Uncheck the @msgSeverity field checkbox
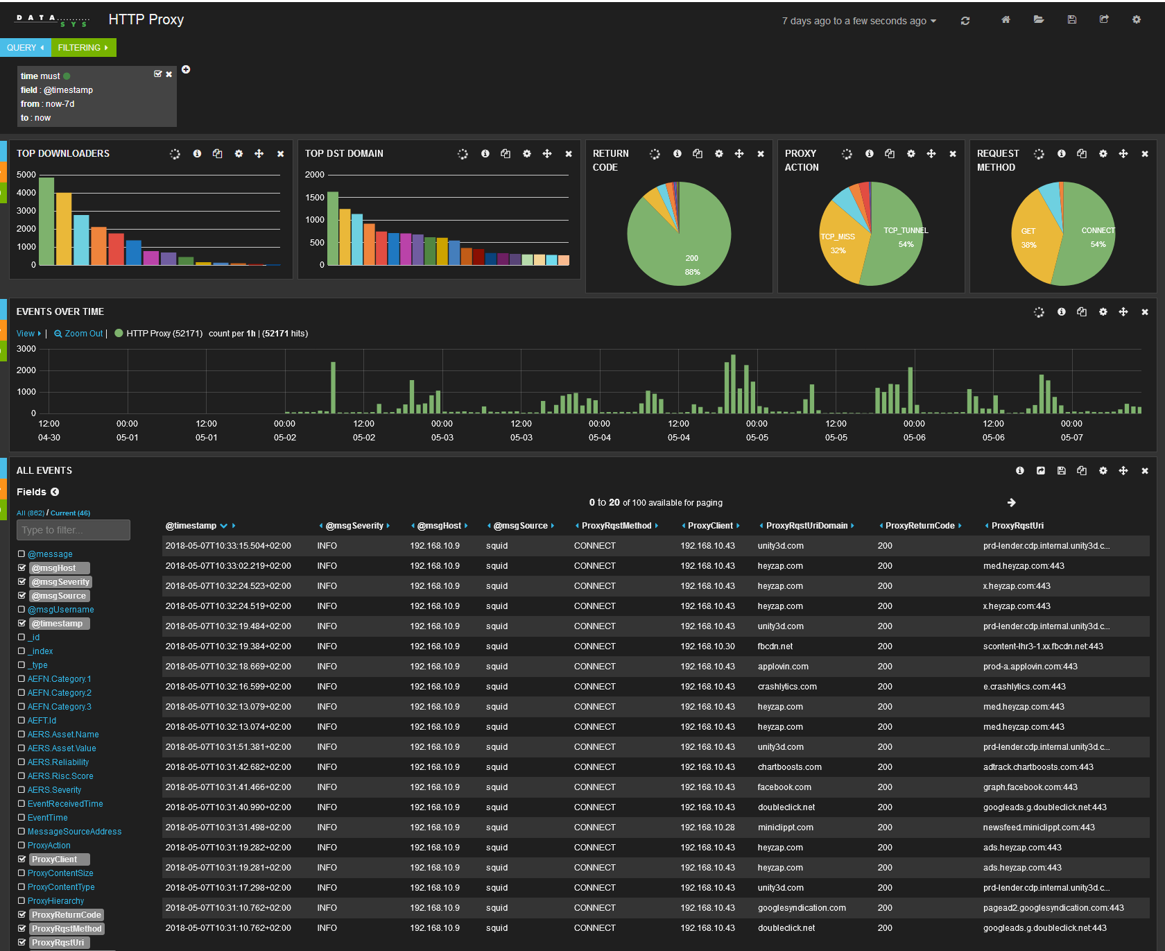 21,581
